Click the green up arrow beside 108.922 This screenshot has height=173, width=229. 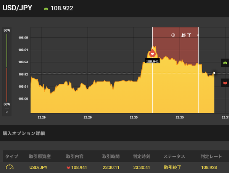pos(46,9)
